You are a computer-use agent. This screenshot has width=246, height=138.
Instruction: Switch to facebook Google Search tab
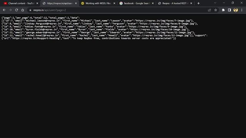136,3
